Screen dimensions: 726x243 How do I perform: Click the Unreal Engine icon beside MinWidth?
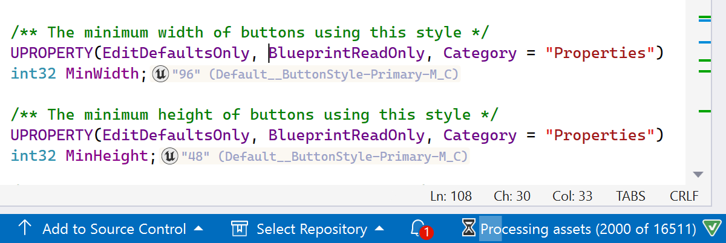(161, 74)
